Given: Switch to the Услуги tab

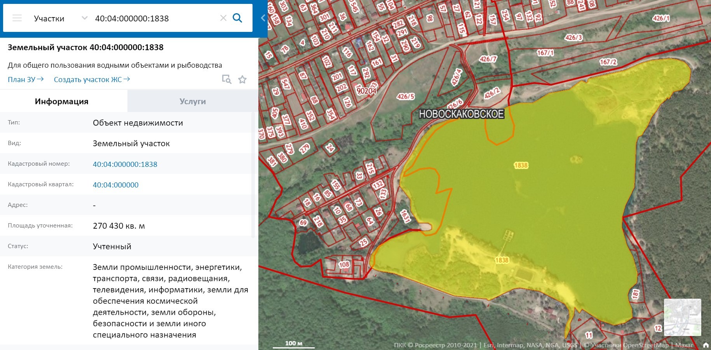Looking at the screenshot, I should pyautogui.click(x=193, y=101).
